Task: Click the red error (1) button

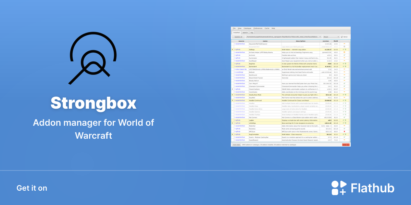Action: pos(346,145)
